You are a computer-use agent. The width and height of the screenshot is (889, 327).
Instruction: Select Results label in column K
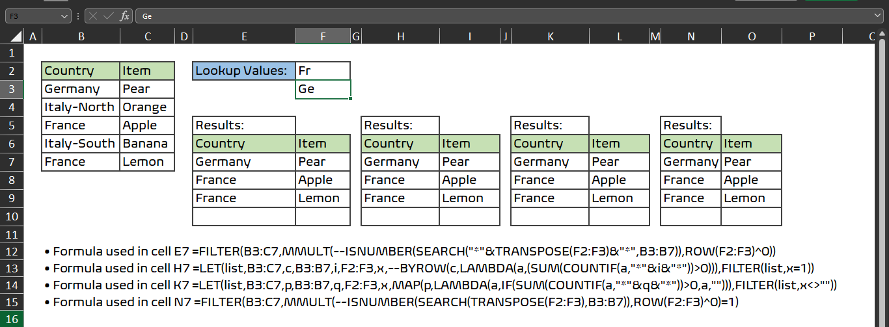(x=550, y=125)
